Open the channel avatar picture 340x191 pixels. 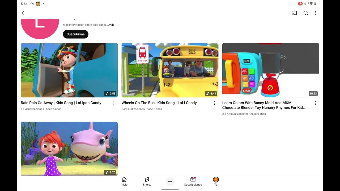click(x=40, y=29)
